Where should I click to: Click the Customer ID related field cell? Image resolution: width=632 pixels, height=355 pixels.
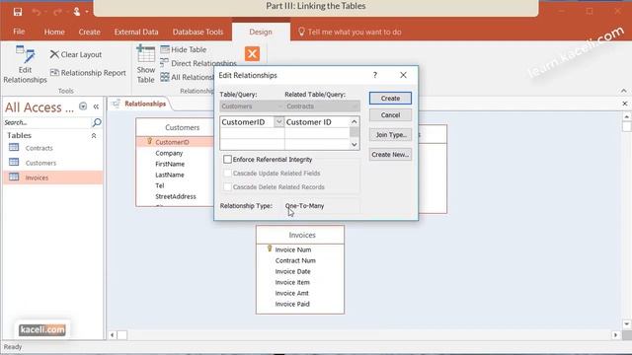tap(317, 122)
